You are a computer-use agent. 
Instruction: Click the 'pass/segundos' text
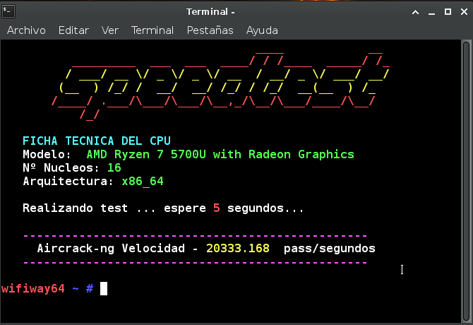pos(330,249)
